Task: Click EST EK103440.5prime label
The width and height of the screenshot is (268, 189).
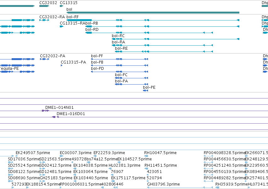Action: 91,178
